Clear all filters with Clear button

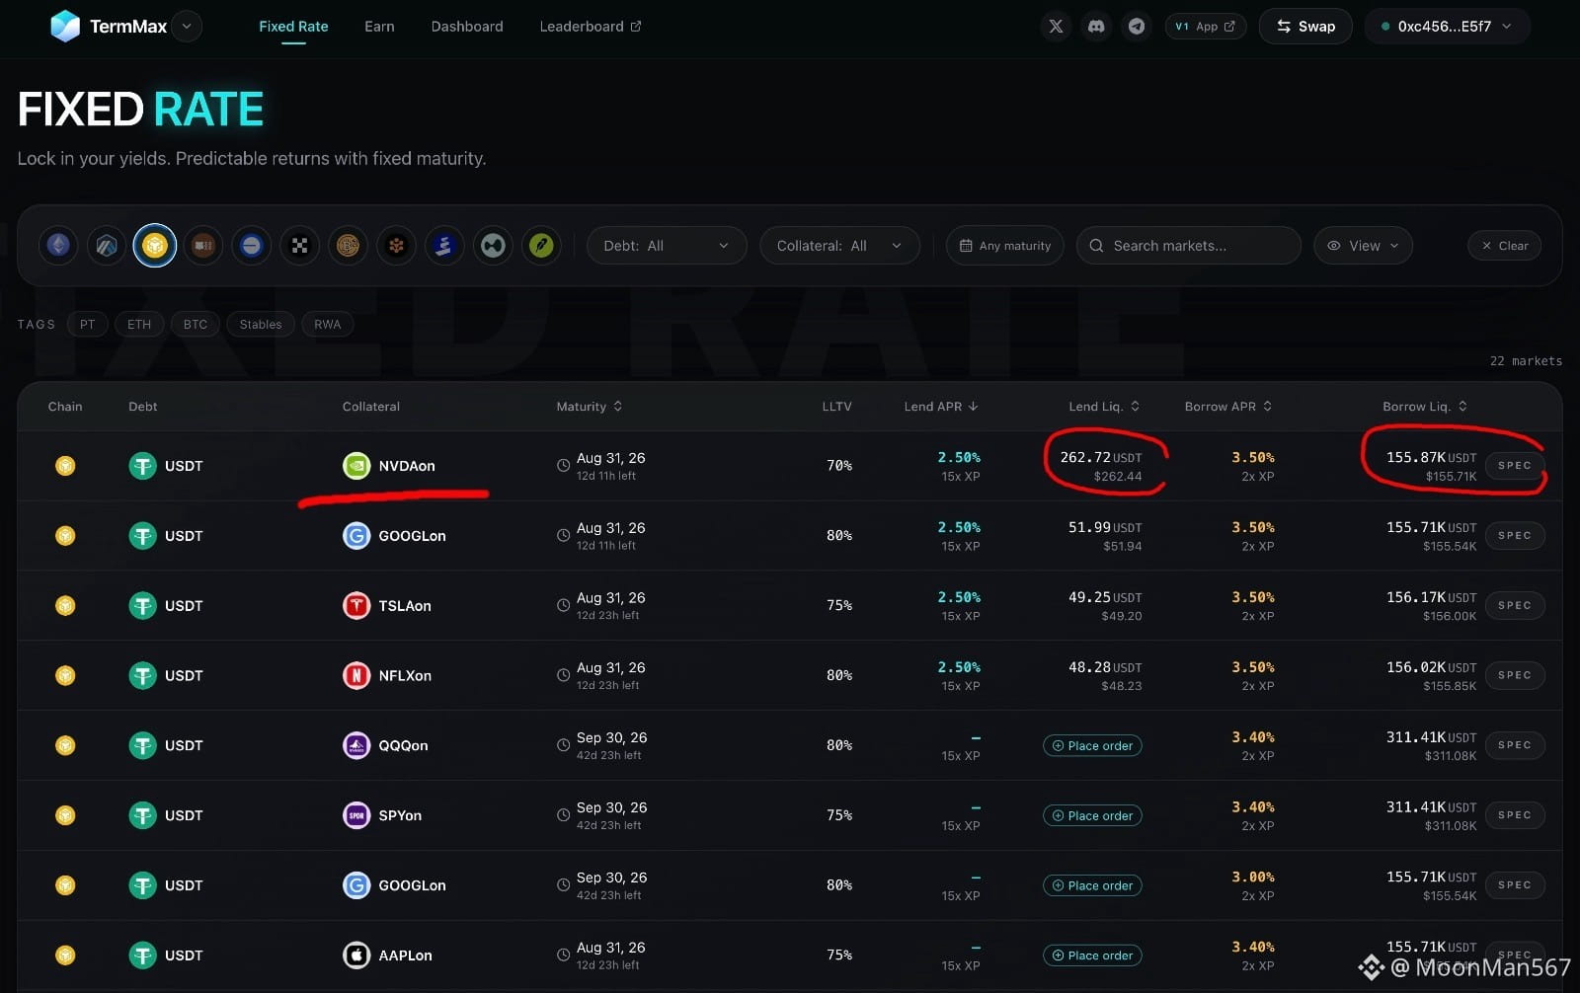pos(1504,246)
